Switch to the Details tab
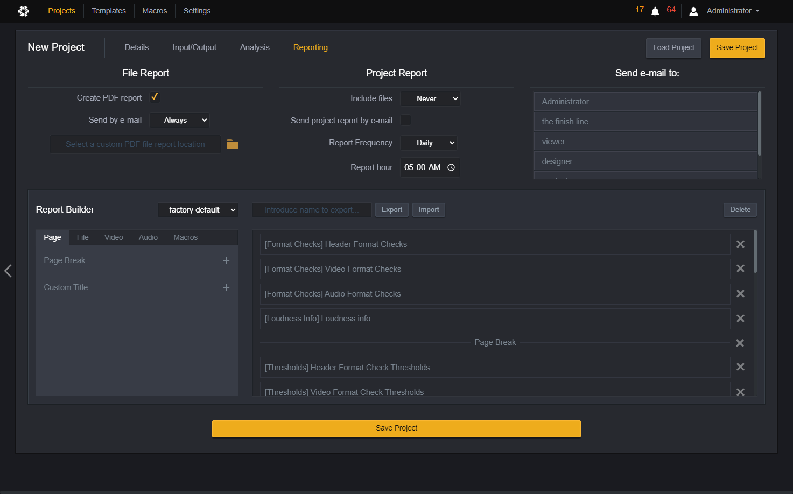The image size is (793, 494). [x=137, y=47]
